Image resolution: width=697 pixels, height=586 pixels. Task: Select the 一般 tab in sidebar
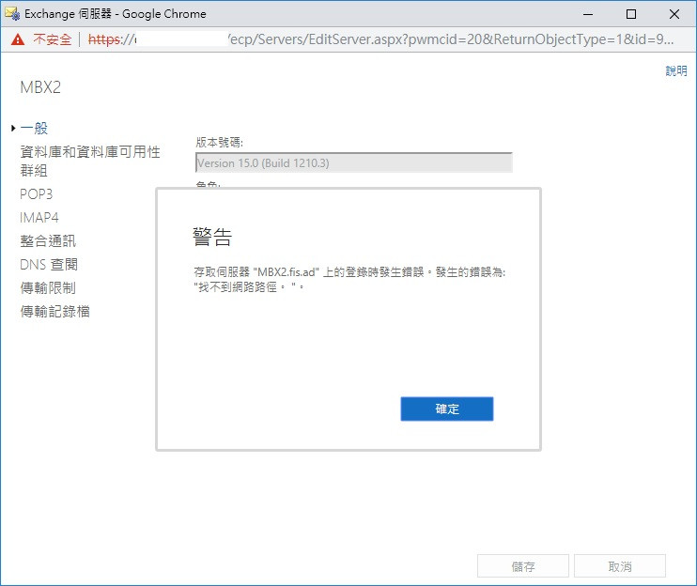[34, 129]
